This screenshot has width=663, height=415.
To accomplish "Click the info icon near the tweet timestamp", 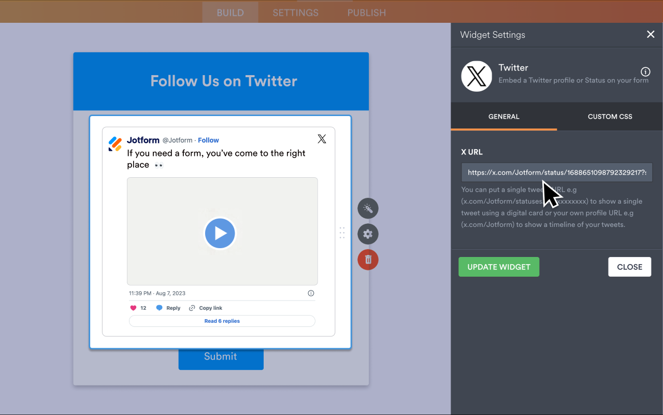I will [311, 293].
